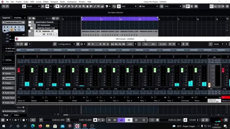The width and height of the screenshot is (230, 129).
Task: Select the Erase tool
Action: 69,6
